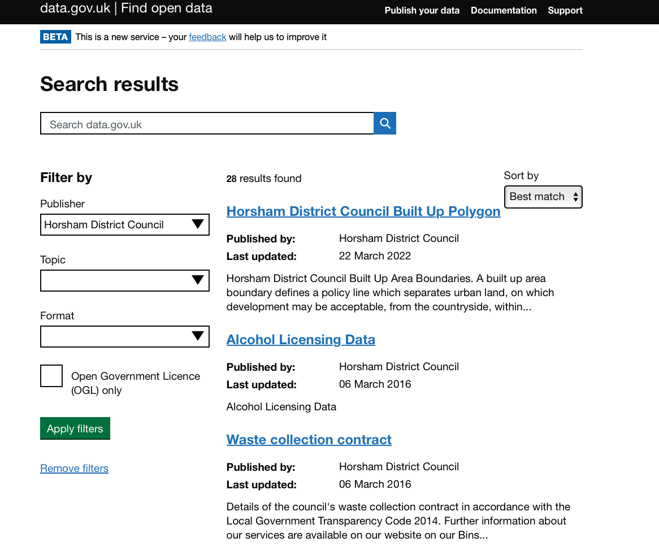Viewport: 659px width, 555px height.
Task: Open the Sort by Best match dropdown
Action: (543, 197)
